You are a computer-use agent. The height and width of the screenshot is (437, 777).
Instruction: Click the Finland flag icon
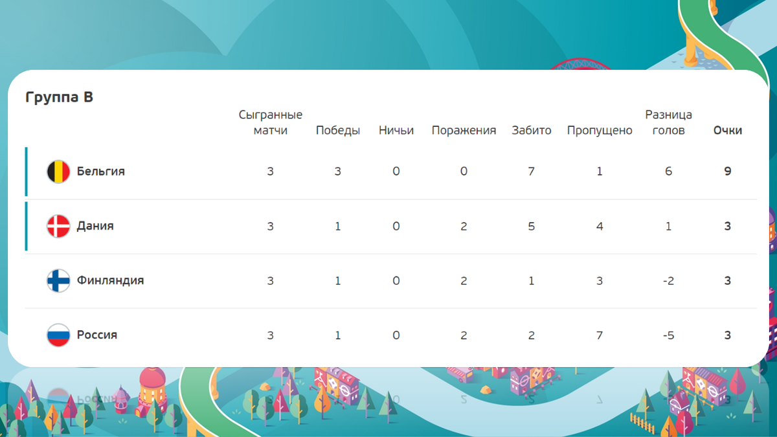point(58,280)
